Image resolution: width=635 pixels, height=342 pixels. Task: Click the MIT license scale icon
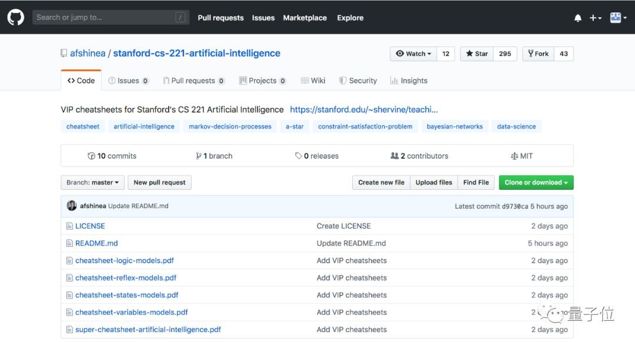click(514, 156)
